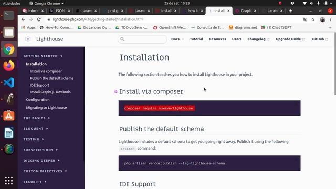This screenshot has width=336, height=189.
Task: Click the hash anchor beside Install via composer
Action: point(115,92)
